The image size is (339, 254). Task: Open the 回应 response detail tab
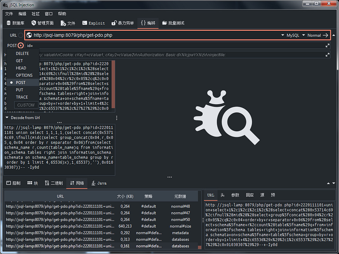[250, 195]
